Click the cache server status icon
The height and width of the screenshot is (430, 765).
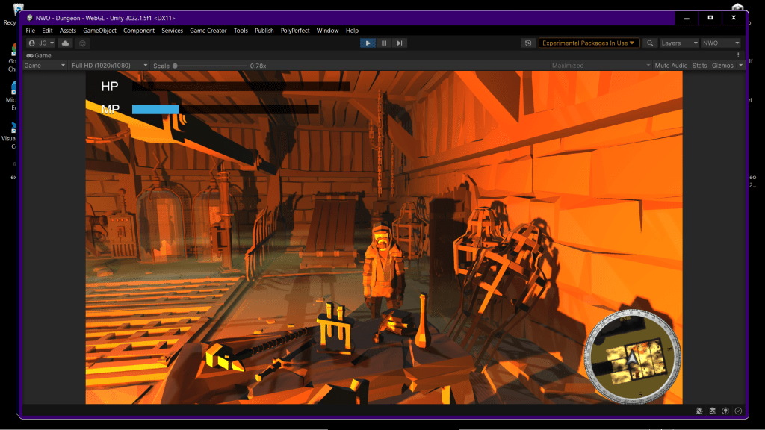coord(712,411)
